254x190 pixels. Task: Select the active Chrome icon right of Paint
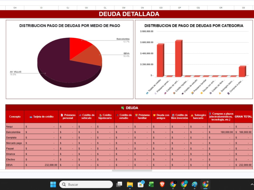click(205, 184)
